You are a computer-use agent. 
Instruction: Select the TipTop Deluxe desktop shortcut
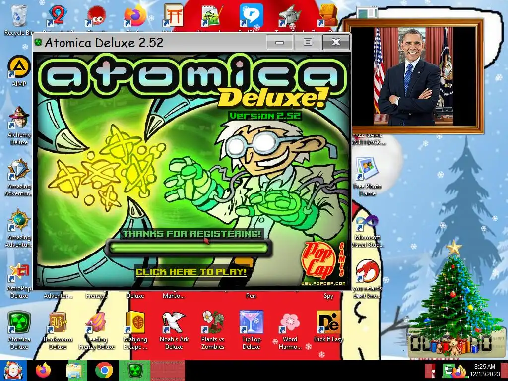pyautogui.click(x=251, y=330)
